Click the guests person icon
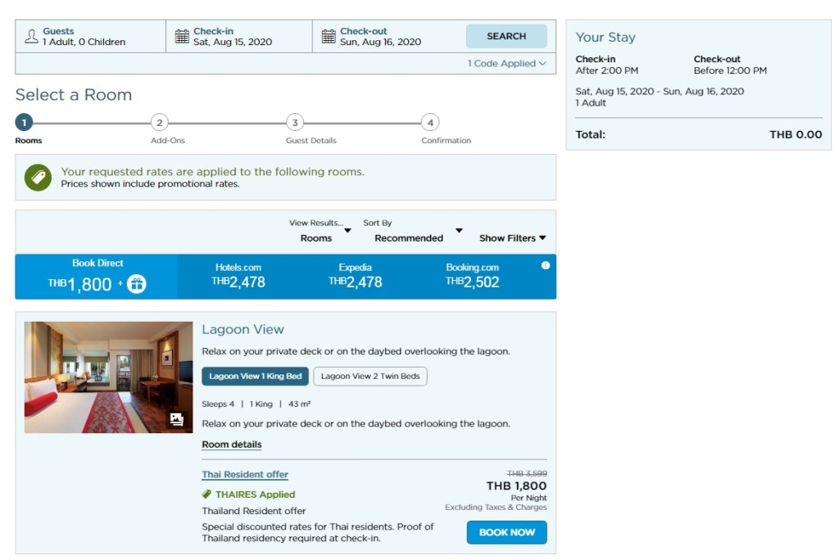This screenshot has height=560, width=839. (32, 37)
